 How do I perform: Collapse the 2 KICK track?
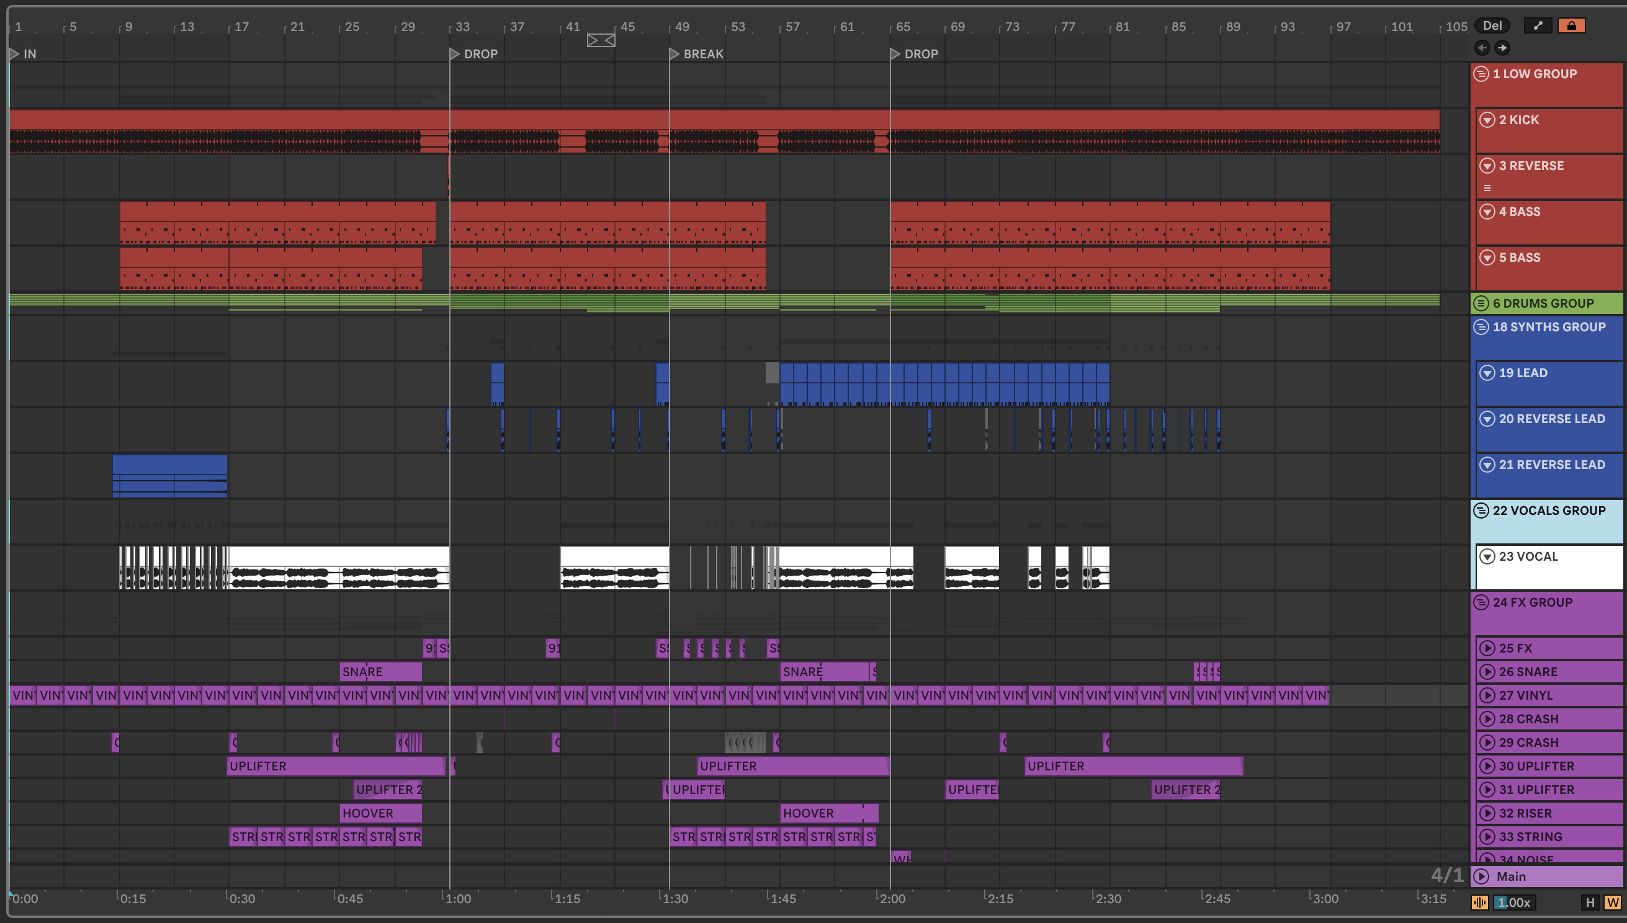(x=1487, y=120)
